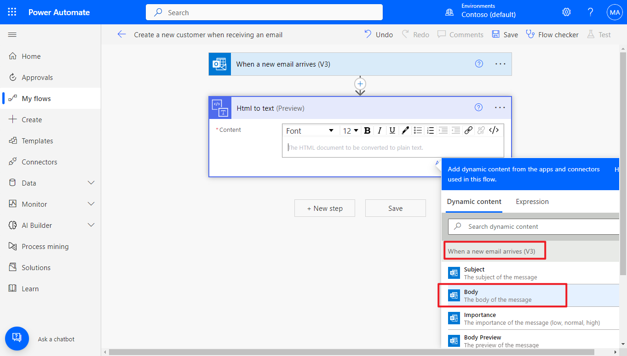Select the Dynamic content tab
Image resolution: width=627 pixels, height=356 pixels.
pos(474,201)
